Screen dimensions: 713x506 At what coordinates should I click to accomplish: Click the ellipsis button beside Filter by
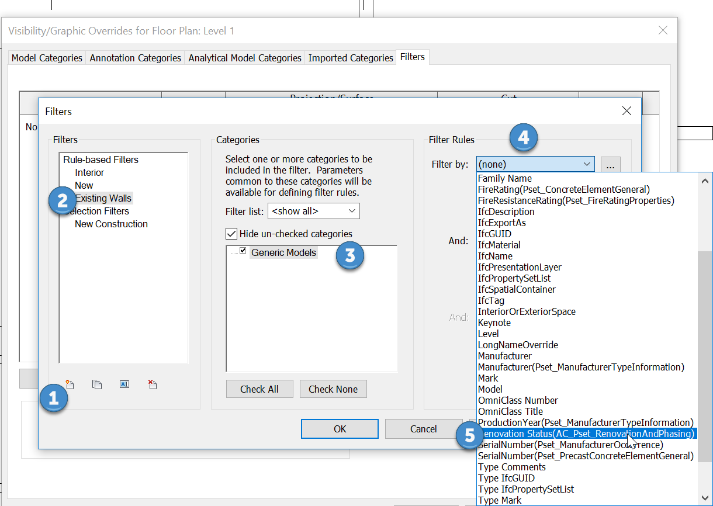(x=610, y=165)
